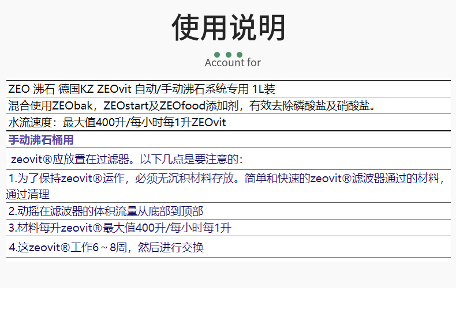Click item 1 beginning 1.为了保持zeovit®运作

click(x=229, y=186)
